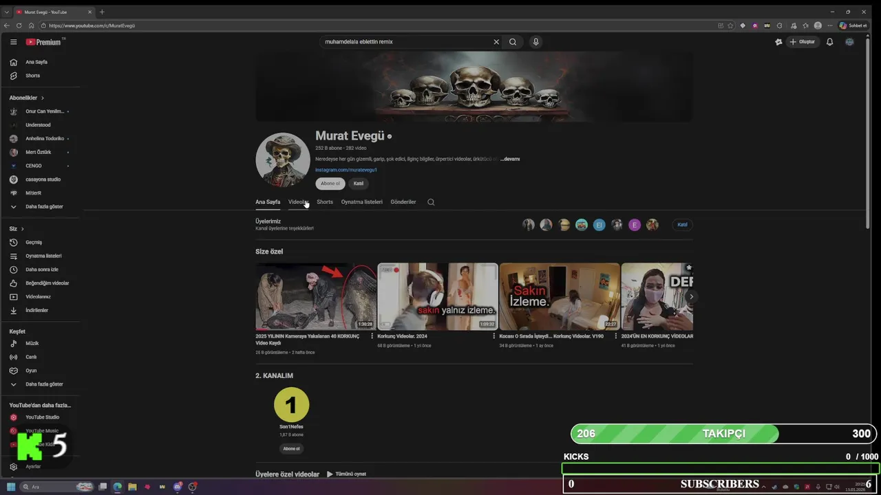Open the notifications bell
881x495 pixels.
829,42
